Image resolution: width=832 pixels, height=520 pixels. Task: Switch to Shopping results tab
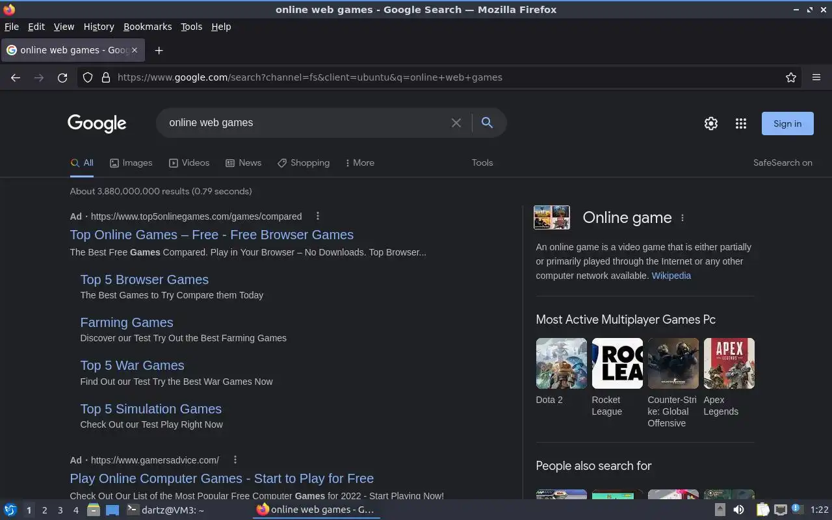point(304,163)
